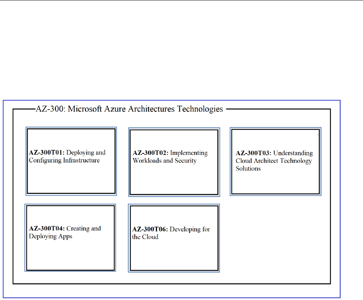
Task: Click the AZ-300 Microsoft Azure Architectures Technologies heading
Action: [129, 109]
